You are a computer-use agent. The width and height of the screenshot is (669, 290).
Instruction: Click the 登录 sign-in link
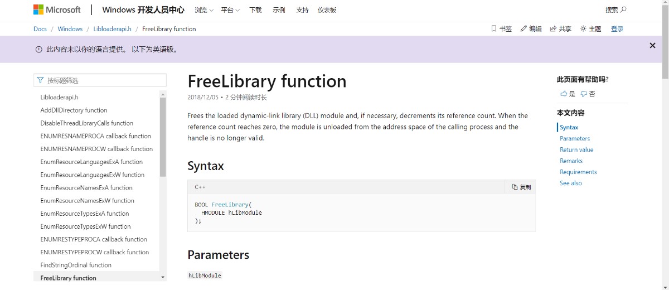click(x=617, y=29)
